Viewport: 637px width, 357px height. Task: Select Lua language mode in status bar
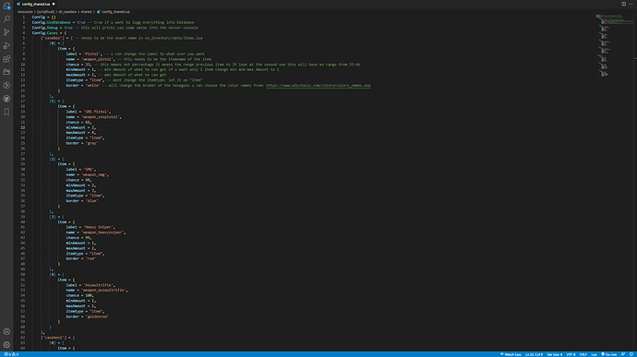point(594,354)
